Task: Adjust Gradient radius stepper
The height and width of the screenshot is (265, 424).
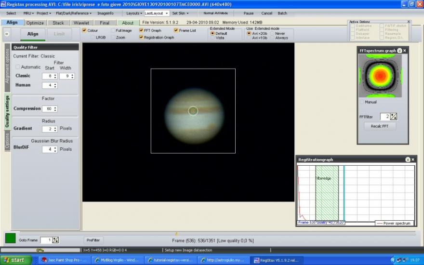Action: [x=55, y=129]
